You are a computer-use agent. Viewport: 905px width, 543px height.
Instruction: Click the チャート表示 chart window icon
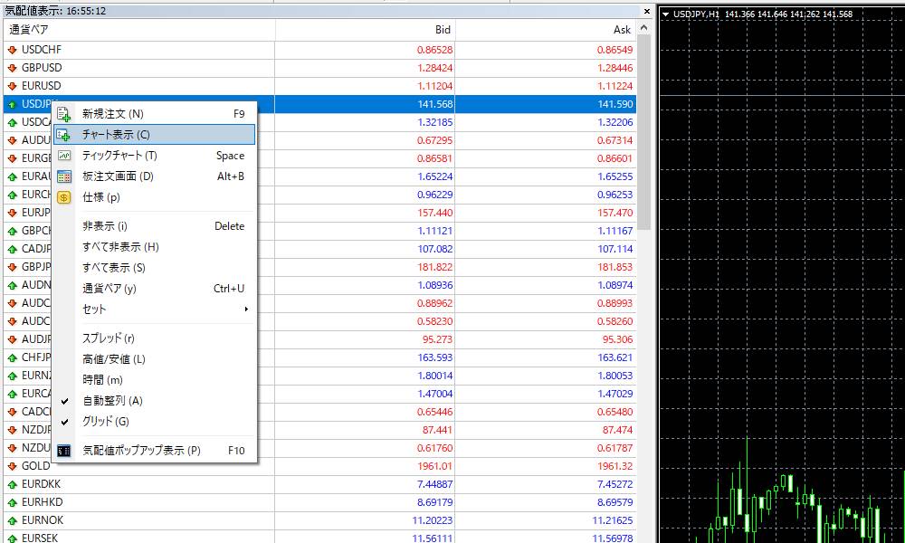[64, 135]
